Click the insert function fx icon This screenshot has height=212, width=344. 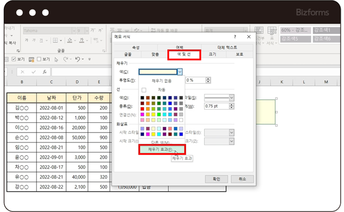45,72
